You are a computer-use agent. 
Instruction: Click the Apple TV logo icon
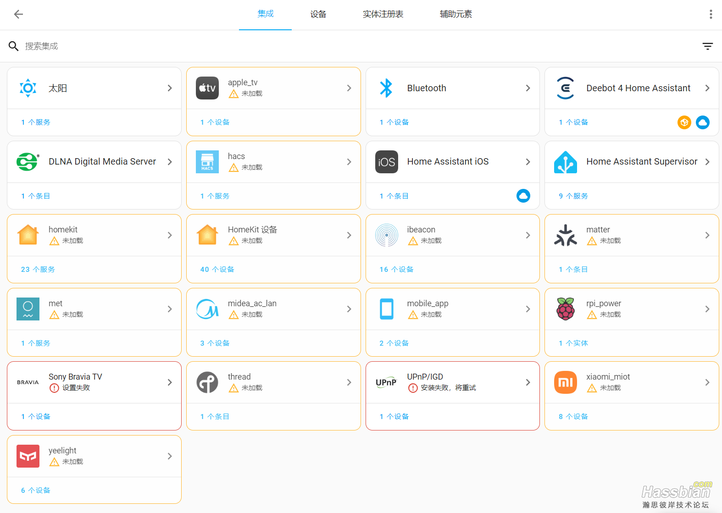click(x=207, y=88)
